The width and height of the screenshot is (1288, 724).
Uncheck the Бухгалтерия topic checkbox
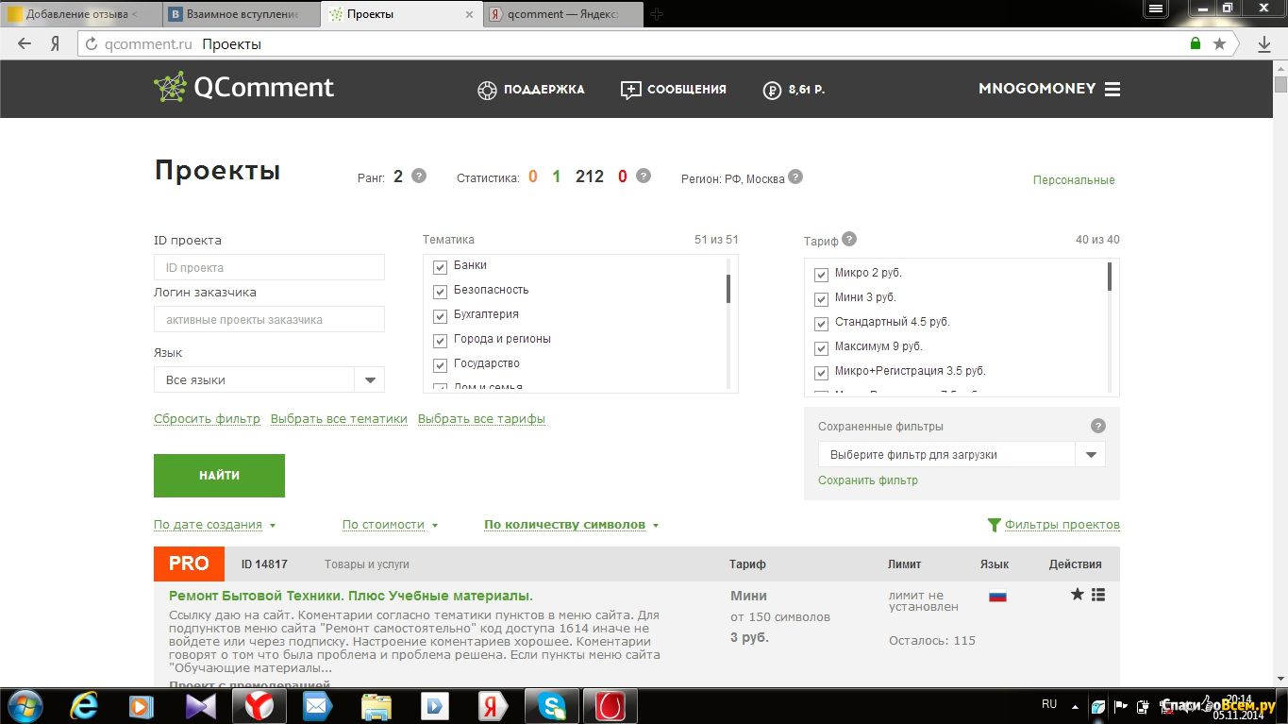pyautogui.click(x=440, y=316)
